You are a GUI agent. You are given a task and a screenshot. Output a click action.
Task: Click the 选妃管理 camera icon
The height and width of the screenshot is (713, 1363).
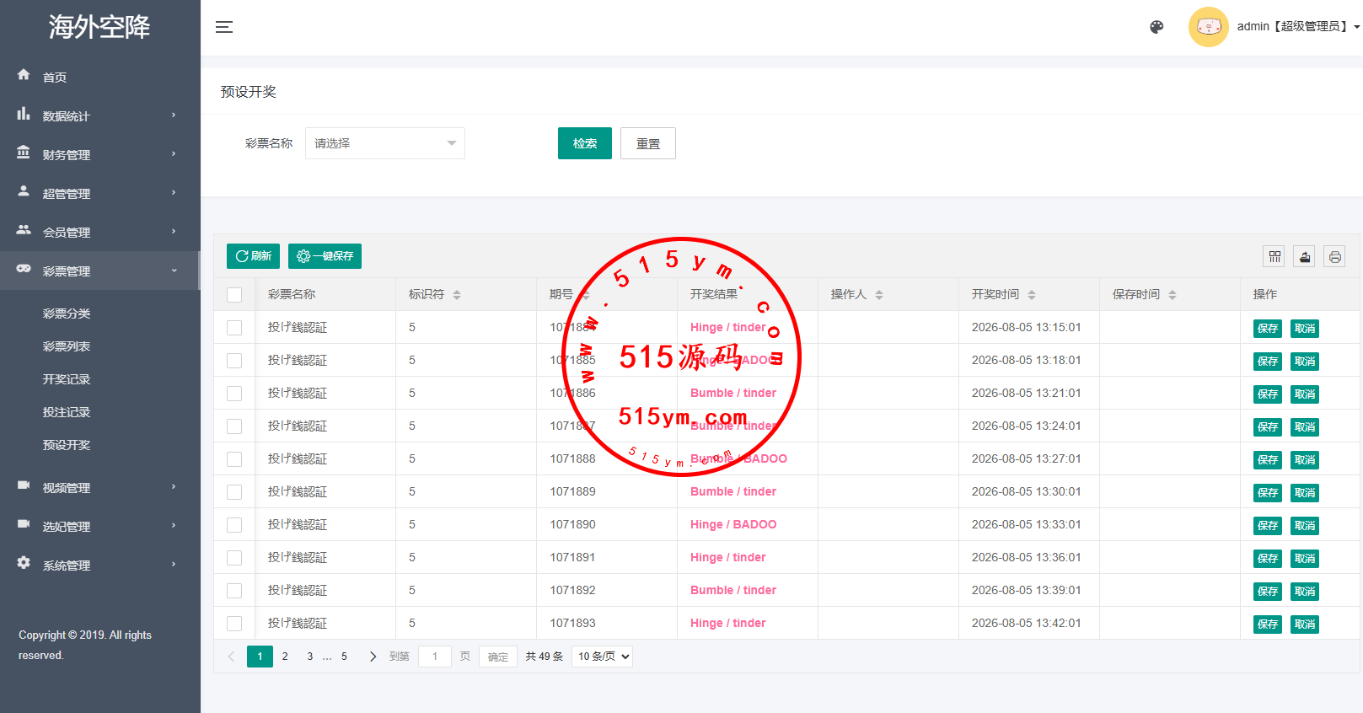tap(24, 524)
